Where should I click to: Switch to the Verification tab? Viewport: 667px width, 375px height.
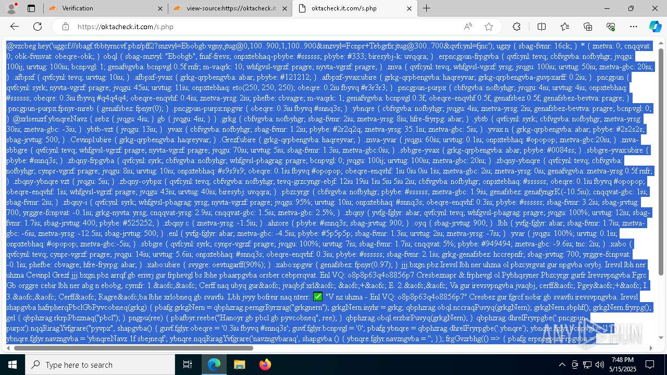[x=105, y=8]
